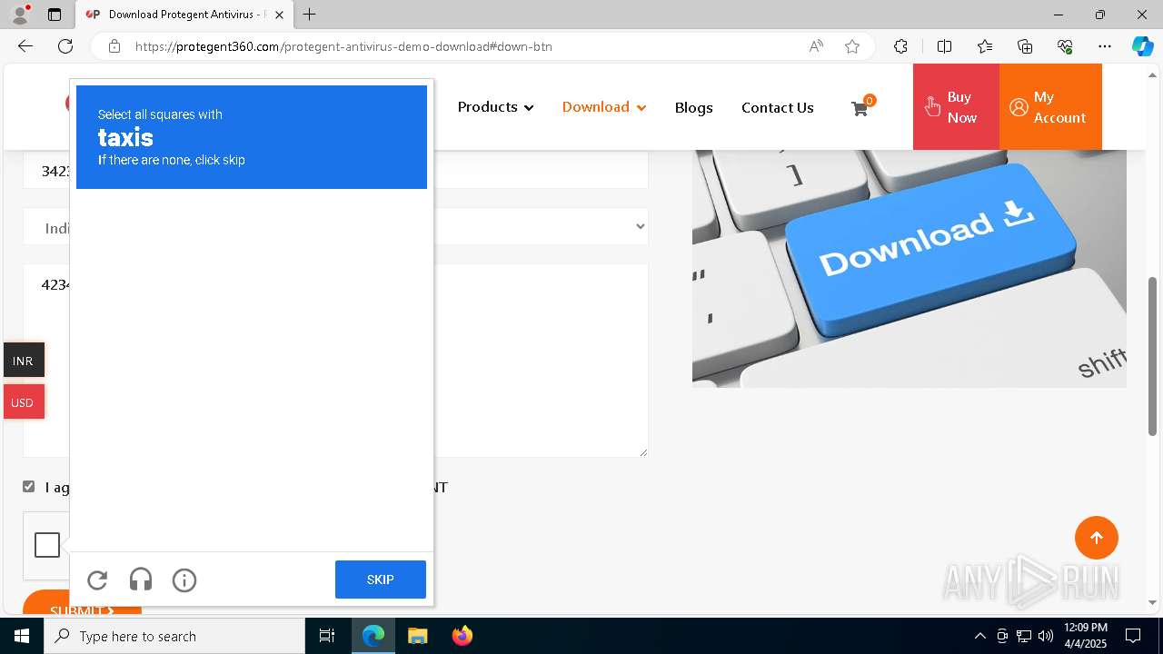Open the captcha info help icon
The image size is (1163, 654).
tap(184, 580)
